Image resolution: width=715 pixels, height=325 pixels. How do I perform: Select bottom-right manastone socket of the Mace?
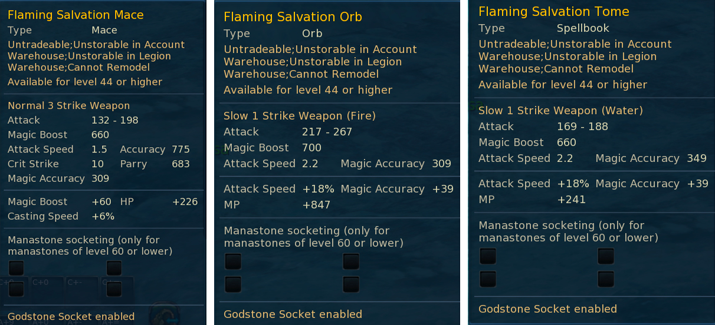[x=114, y=288]
